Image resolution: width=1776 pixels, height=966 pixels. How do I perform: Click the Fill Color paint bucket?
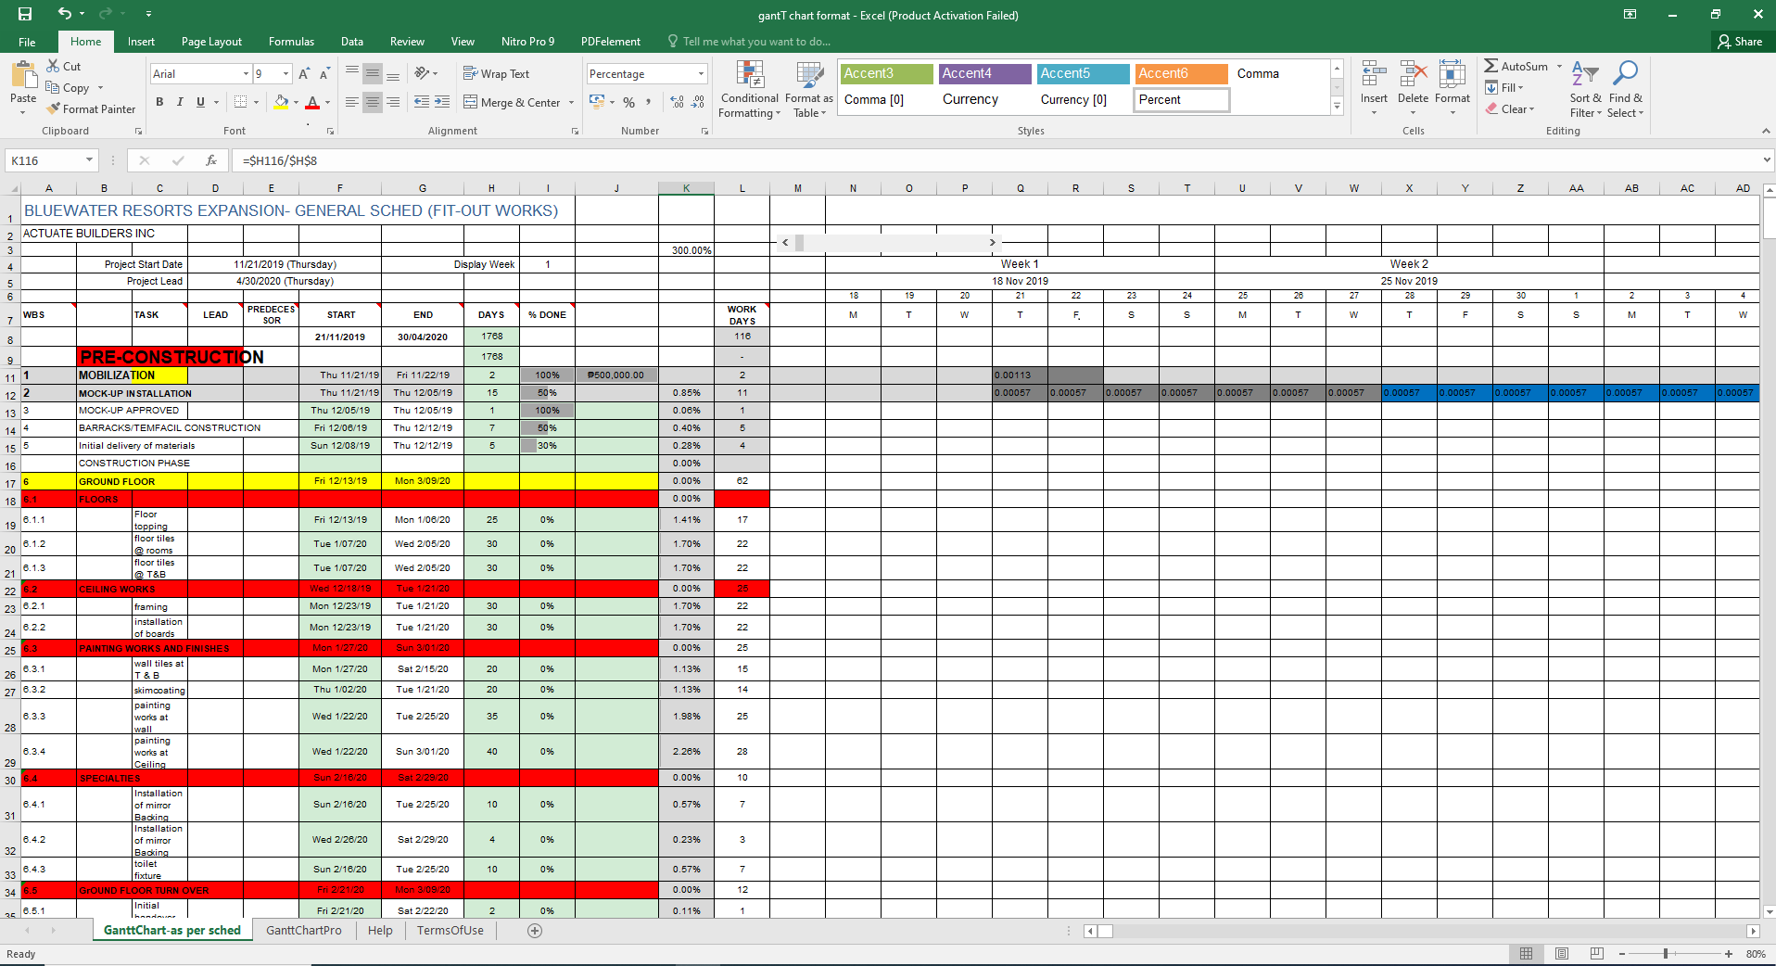281,102
